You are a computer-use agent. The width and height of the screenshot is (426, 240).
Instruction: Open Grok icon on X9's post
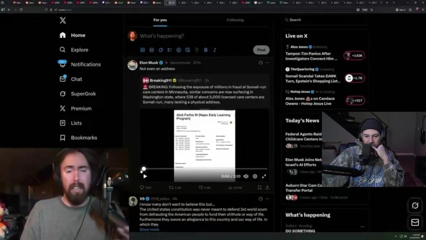pos(261,199)
